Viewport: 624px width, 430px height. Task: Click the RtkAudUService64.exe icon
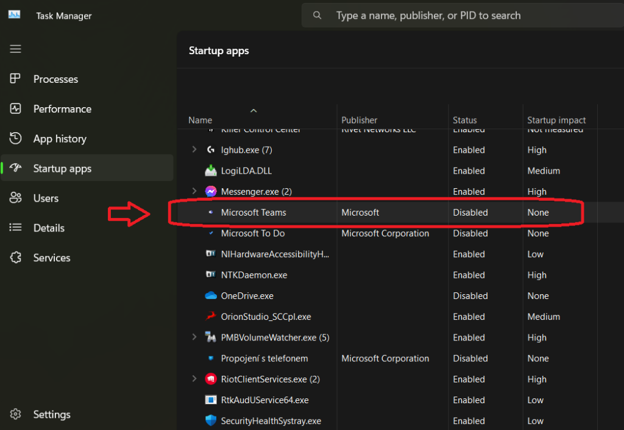210,400
